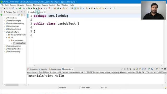The width and height of the screenshot is (167, 94).
Task: Open the New file dropdown arrow
Action: [x=4, y=8]
